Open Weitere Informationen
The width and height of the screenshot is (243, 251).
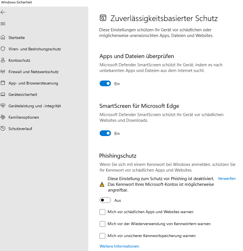pos(119,246)
